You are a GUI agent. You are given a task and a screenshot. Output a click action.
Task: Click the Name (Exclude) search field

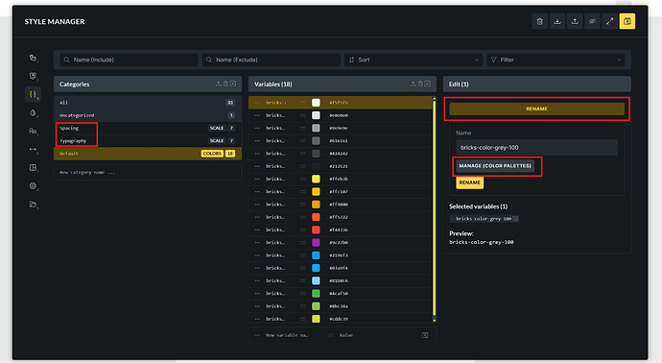(272, 60)
